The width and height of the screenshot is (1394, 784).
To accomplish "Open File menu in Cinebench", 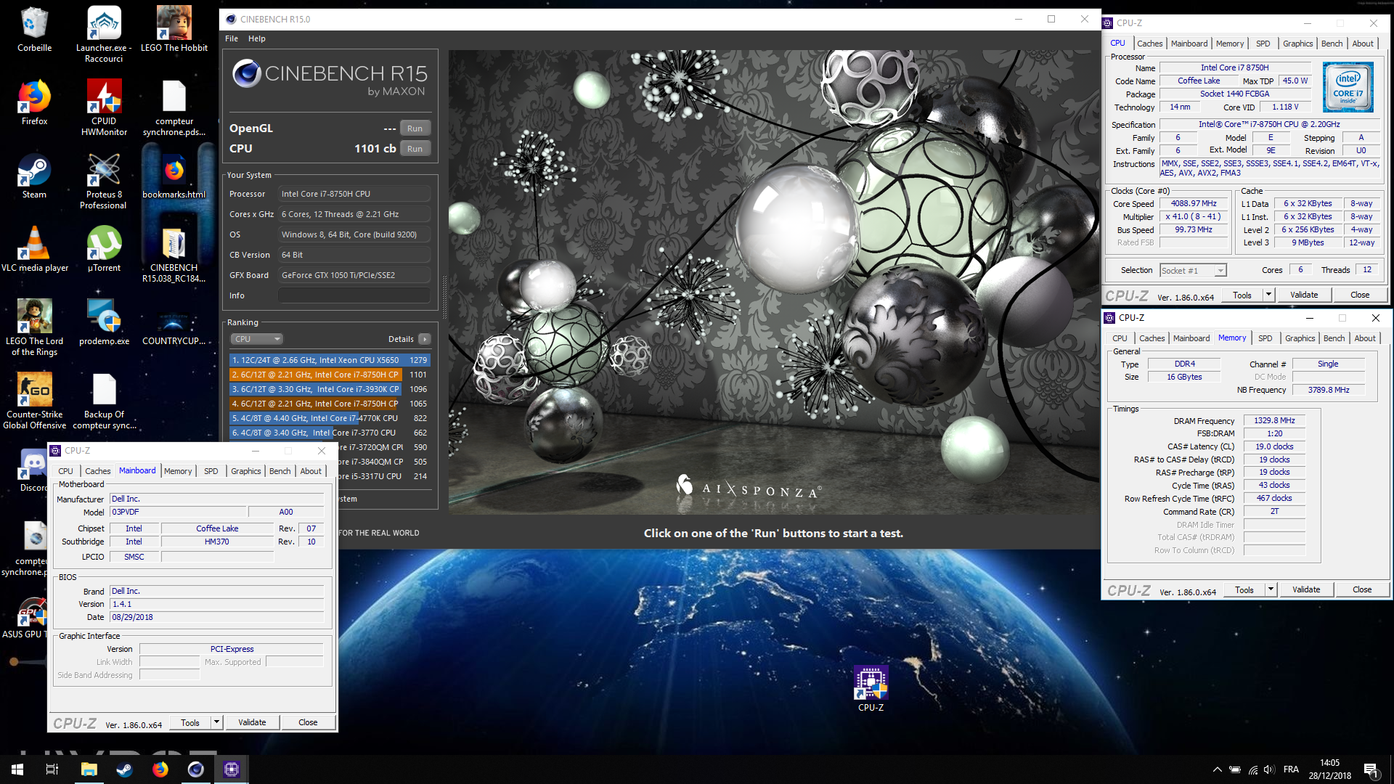I will point(232,38).
